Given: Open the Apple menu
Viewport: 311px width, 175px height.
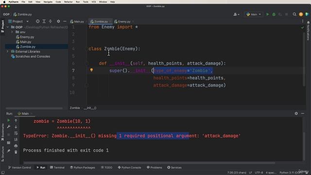Looking at the screenshot, I should point(4,2).
